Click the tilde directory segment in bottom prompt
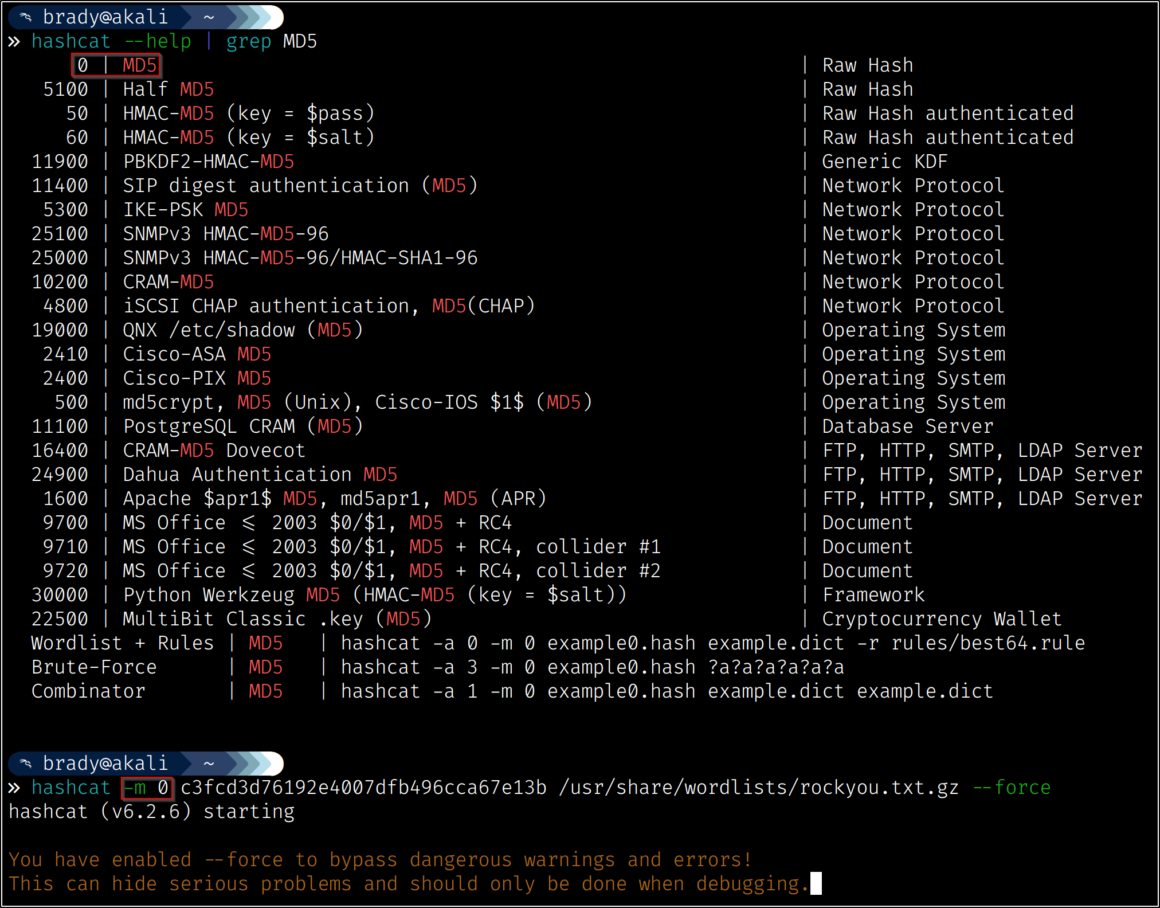Image resolution: width=1160 pixels, height=908 pixels. [x=209, y=764]
